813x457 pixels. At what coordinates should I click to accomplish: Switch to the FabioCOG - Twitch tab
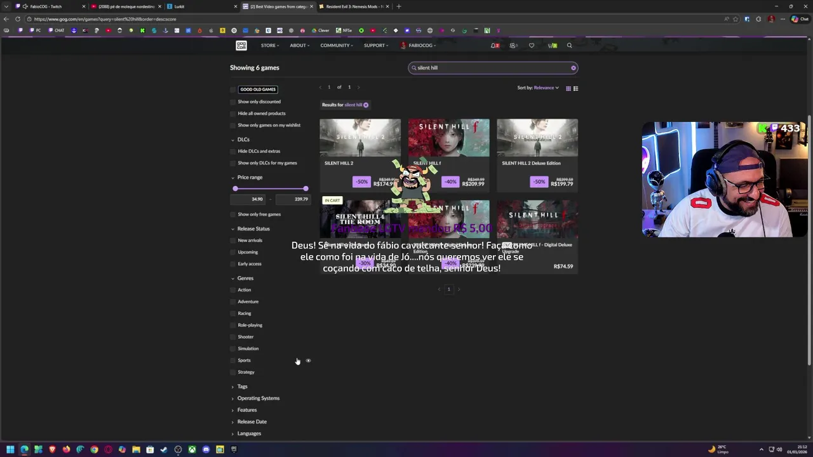click(x=50, y=6)
